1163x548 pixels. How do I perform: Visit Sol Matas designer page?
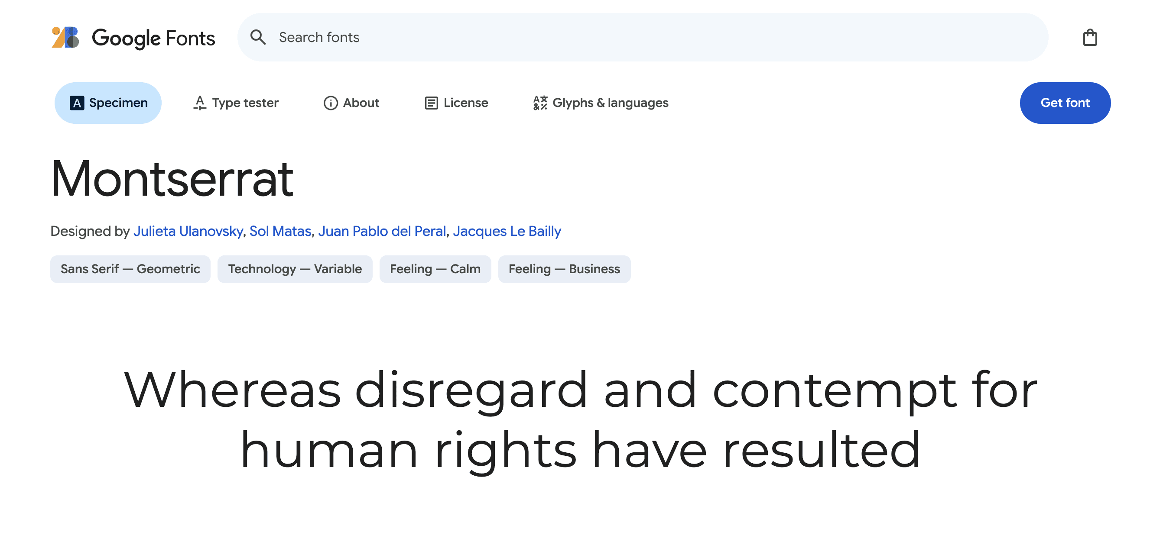(280, 231)
